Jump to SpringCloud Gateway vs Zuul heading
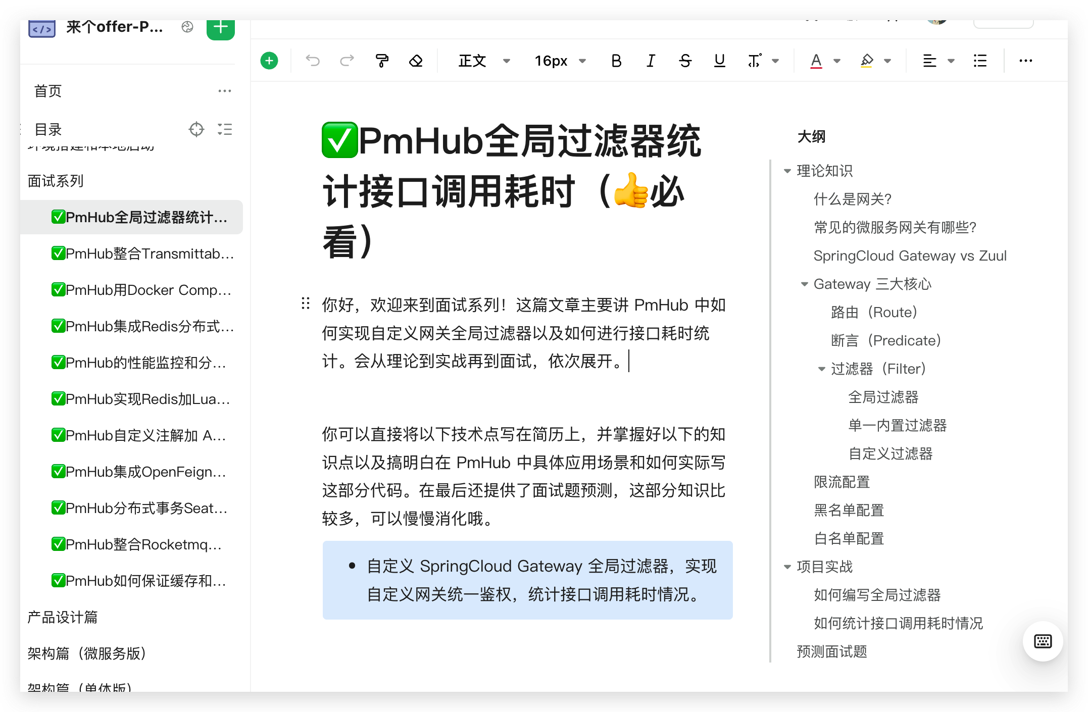Image resolution: width=1088 pixels, height=712 pixels. tap(910, 256)
